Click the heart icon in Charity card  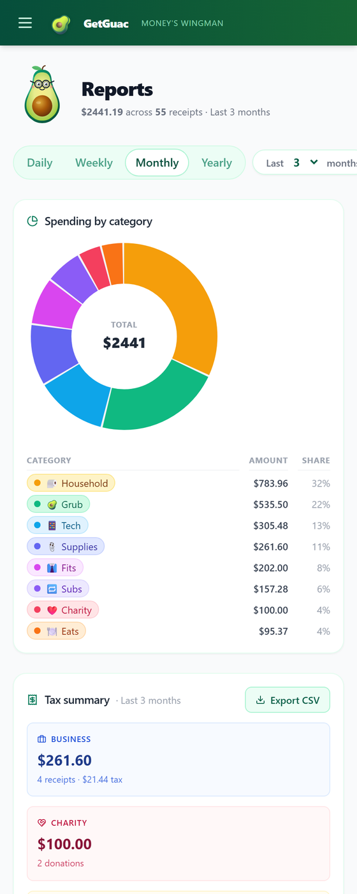pyautogui.click(x=42, y=823)
